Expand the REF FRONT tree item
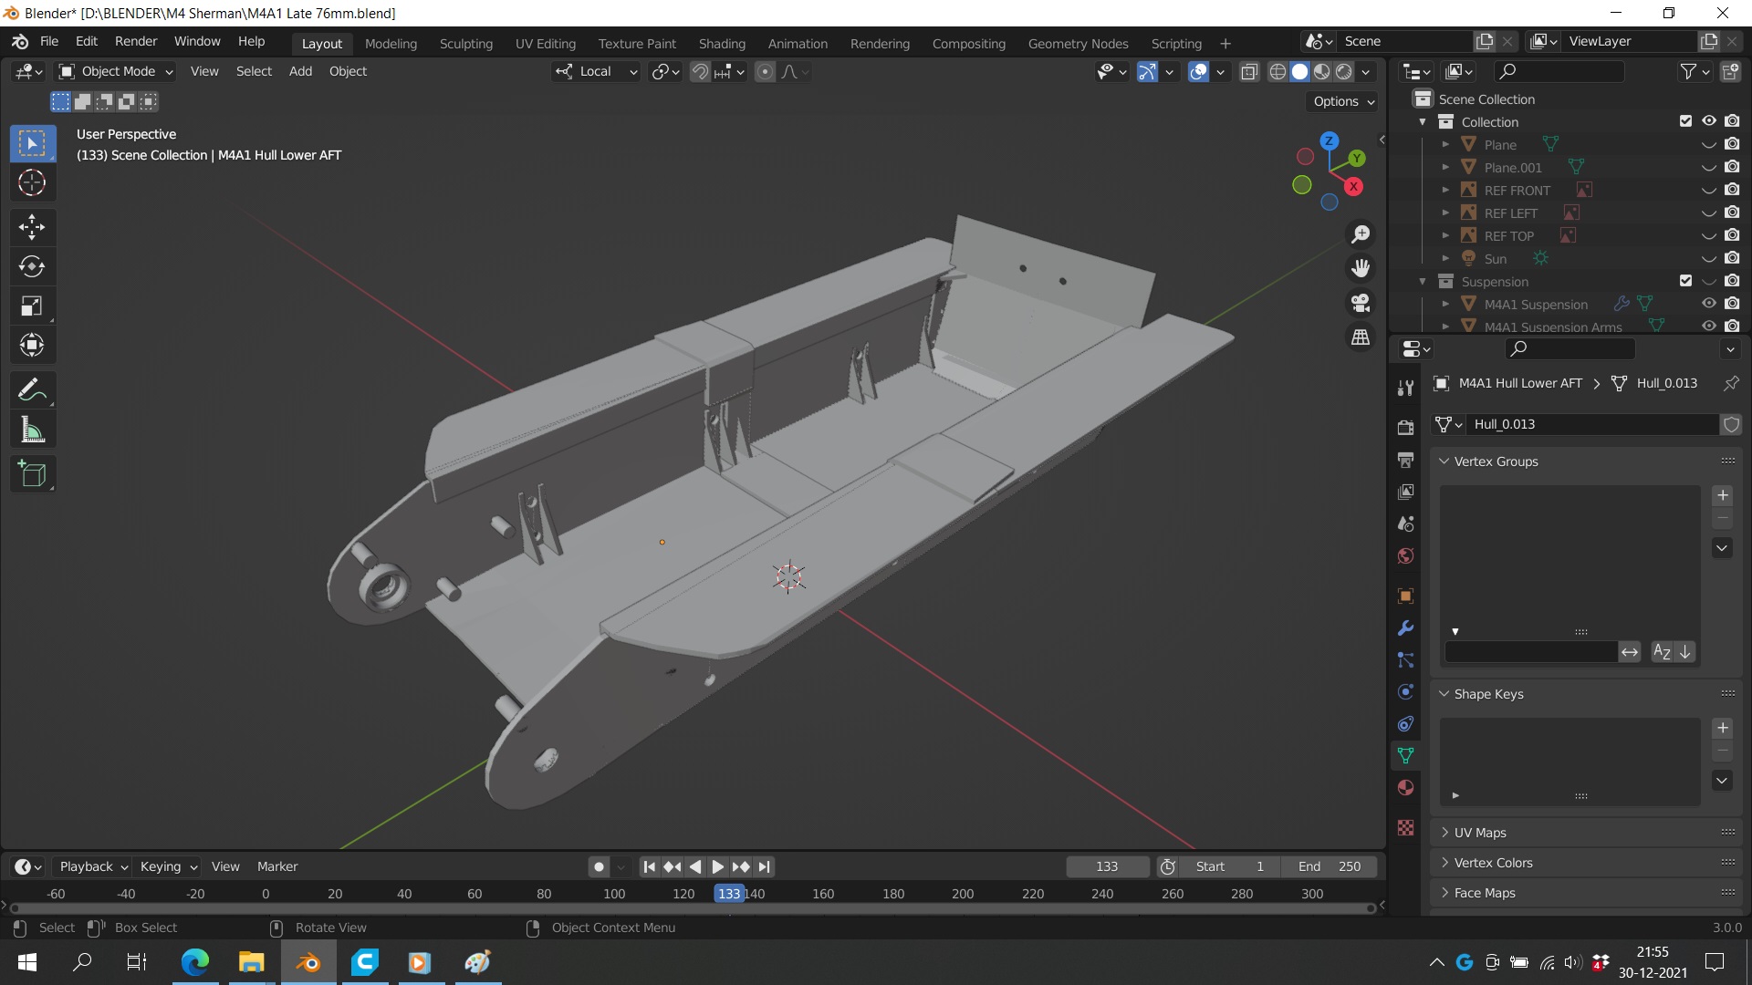1752x985 pixels. (1445, 191)
